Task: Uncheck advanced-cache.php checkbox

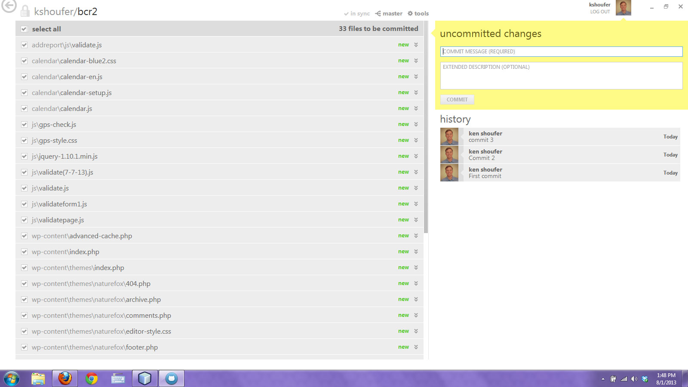Action: coord(24,236)
